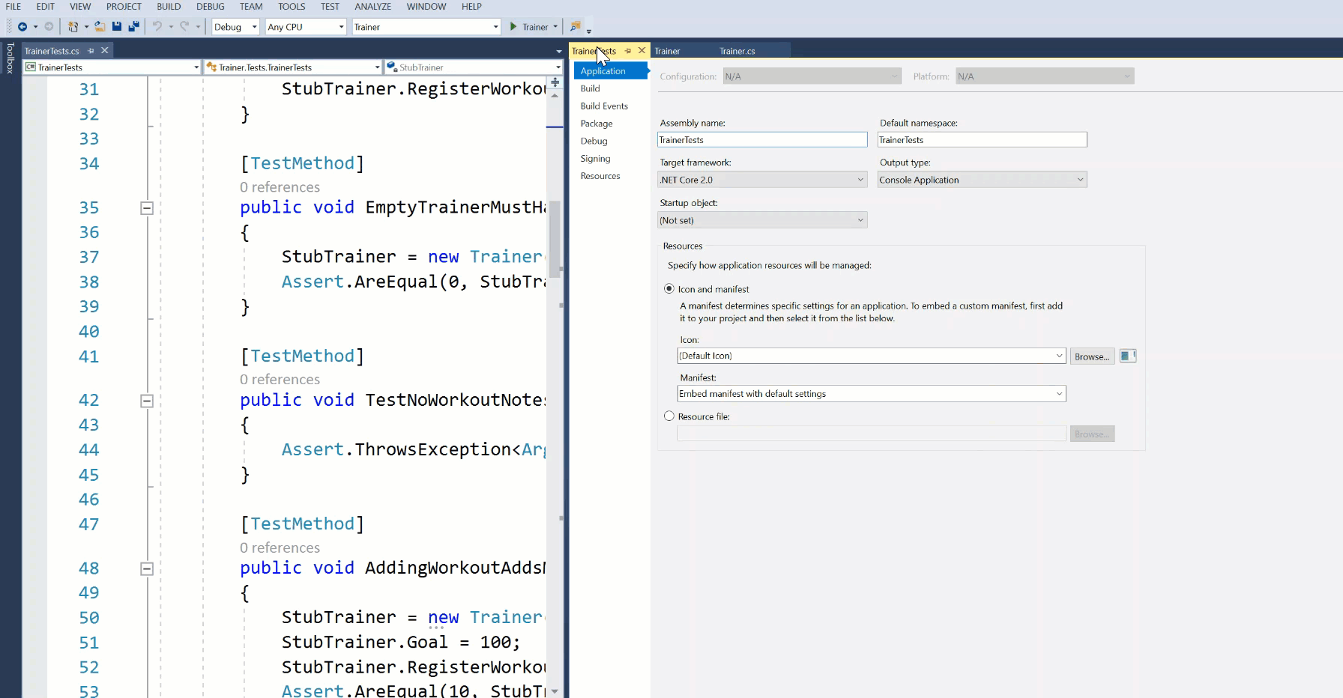Select the Icon and manifest radio button
Screen dimensions: 1343x698
669,289
